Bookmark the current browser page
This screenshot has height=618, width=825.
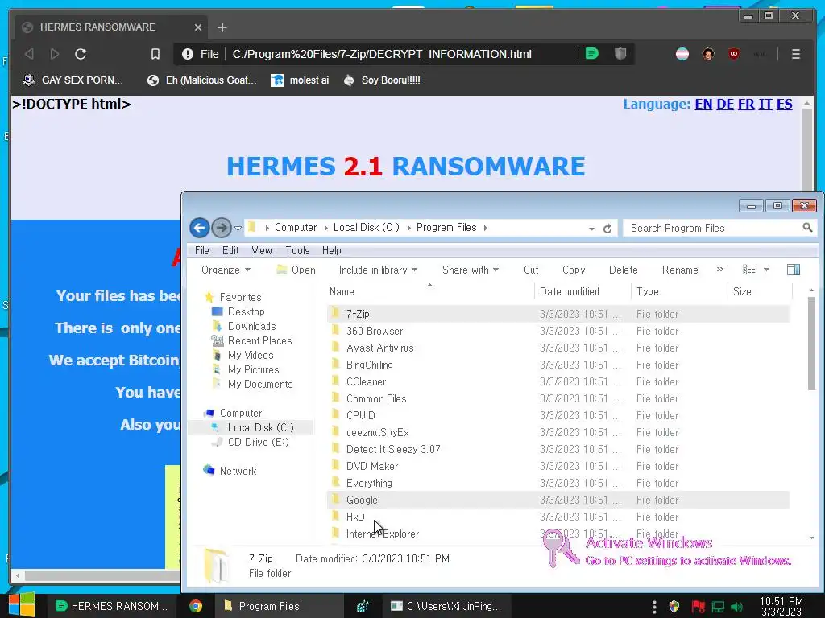click(x=155, y=54)
